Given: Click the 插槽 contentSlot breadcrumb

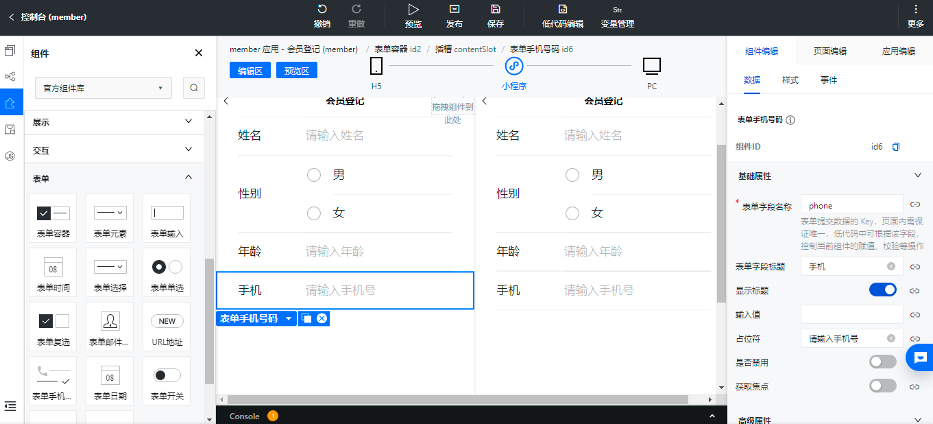Looking at the screenshot, I should click(x=465, y=49).
